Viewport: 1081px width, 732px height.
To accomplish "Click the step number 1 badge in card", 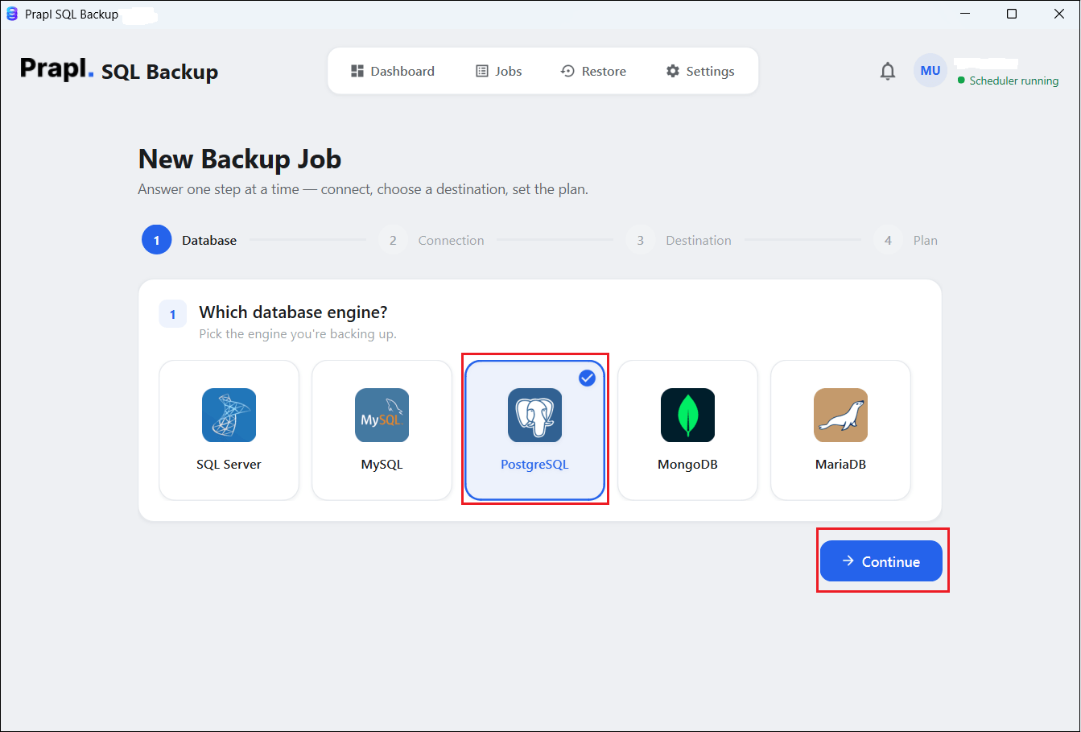I will pos(173,314).
